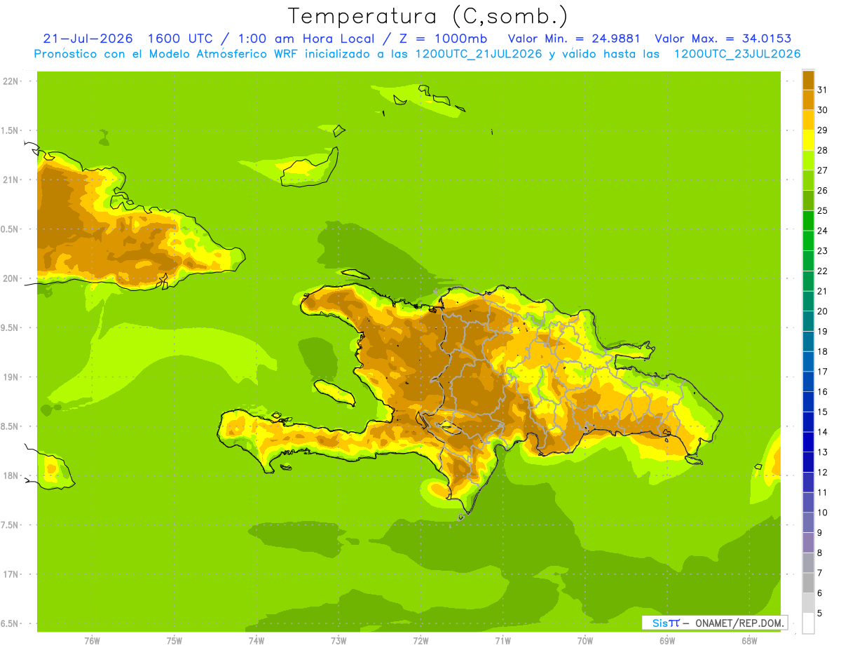Select the date text "21-Jul-2026"

tap(88, 39)
